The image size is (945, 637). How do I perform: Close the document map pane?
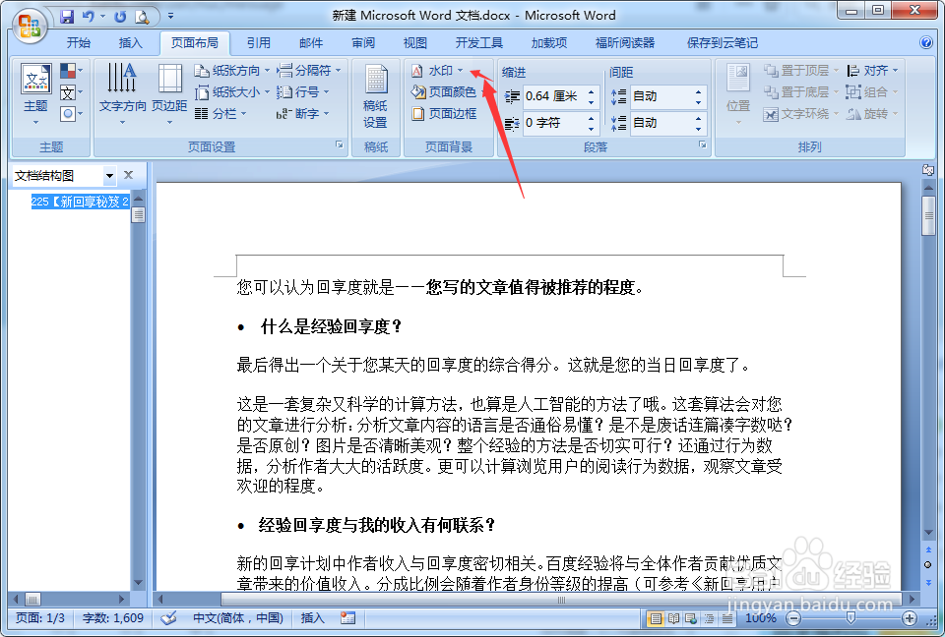(x=128, y=175)
